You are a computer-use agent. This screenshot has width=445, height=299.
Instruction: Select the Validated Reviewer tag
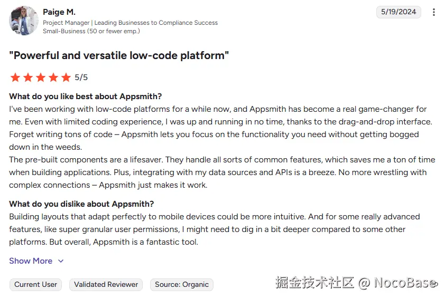(x=106, y=284)
